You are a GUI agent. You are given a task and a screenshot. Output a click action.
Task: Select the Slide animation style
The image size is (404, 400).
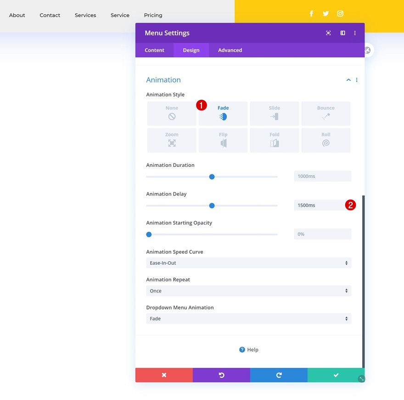click(275, 114)
